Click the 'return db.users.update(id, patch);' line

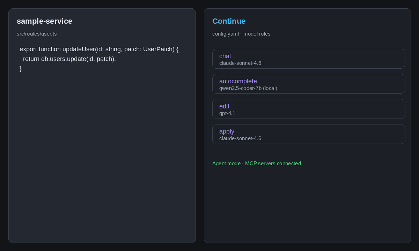pyautogui.click(x=69, y=59)
